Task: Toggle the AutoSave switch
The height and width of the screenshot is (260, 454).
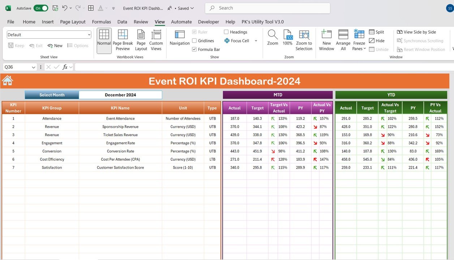Action: click(41, 8)
